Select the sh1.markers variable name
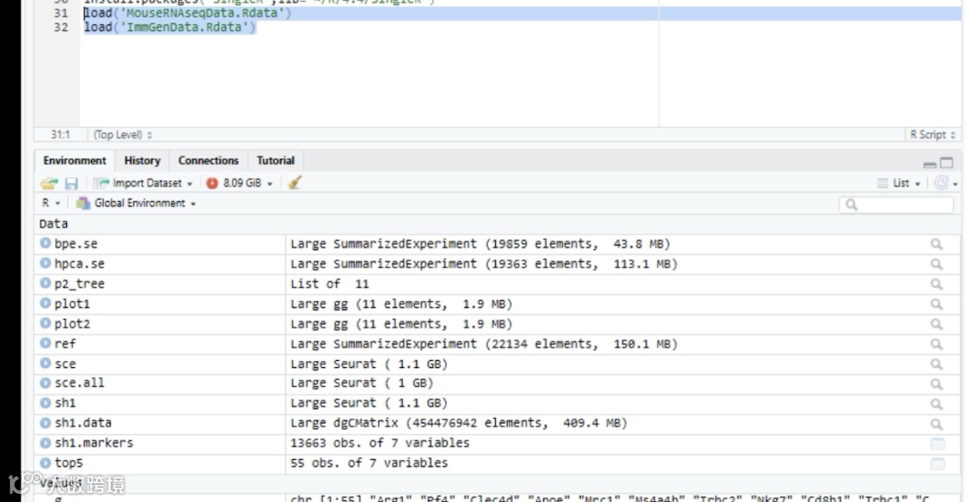 (94, 443)
